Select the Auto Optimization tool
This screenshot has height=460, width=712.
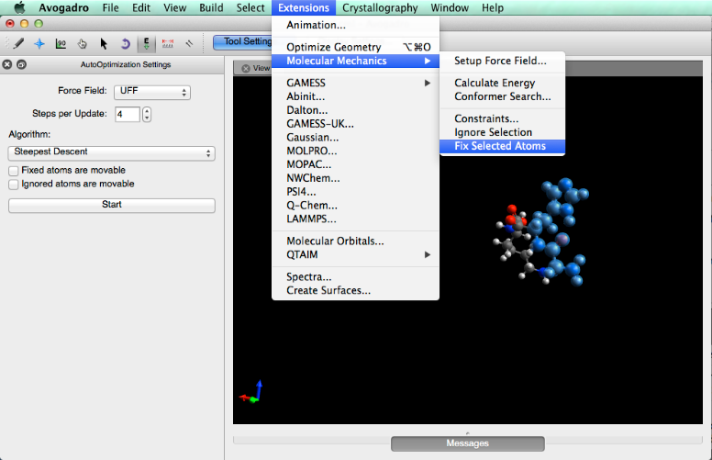coord(146,44)
